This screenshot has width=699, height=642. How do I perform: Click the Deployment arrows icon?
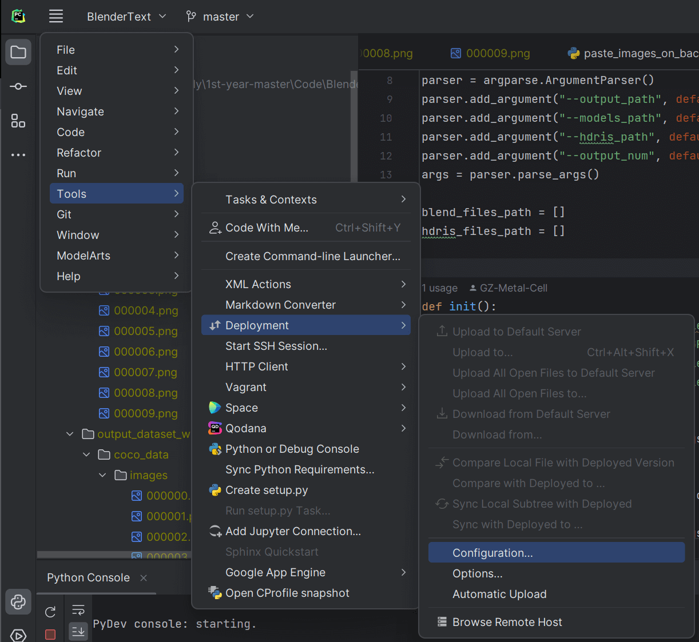pyautogui.click(x=215, y=325)
